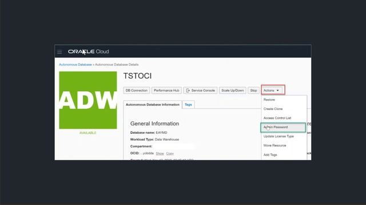366x205 pixels.
Task: Open the hamburger navigation menu
Action: [x=59, y=52]
